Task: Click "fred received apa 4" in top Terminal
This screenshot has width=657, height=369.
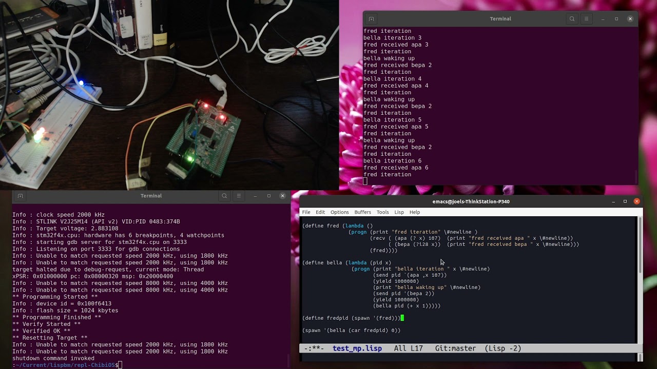Action: (x=396, y=86)
